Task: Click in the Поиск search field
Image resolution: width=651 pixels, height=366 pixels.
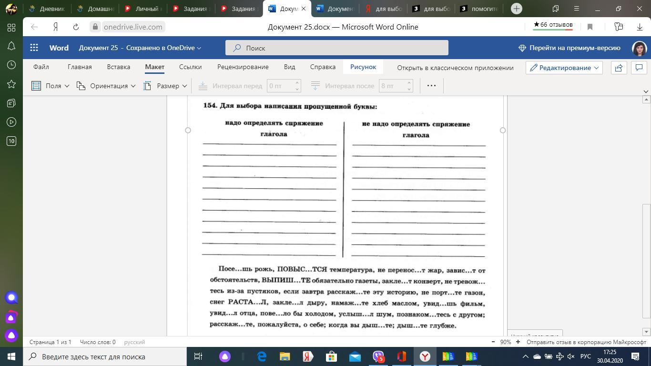Action: click(336, 48)
